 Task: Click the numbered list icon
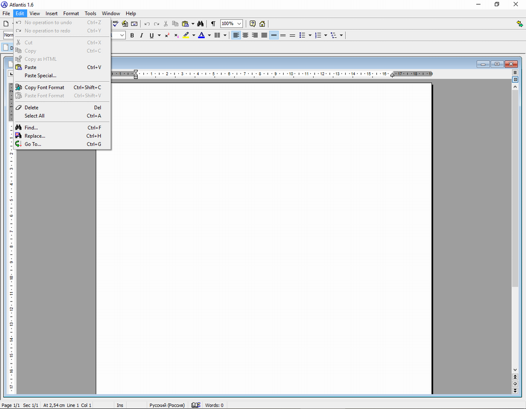318,35
